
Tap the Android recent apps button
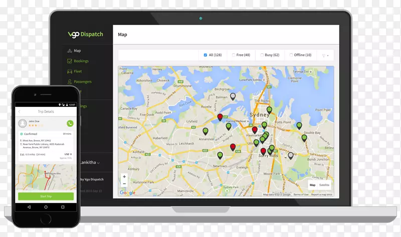coord(63,207)
